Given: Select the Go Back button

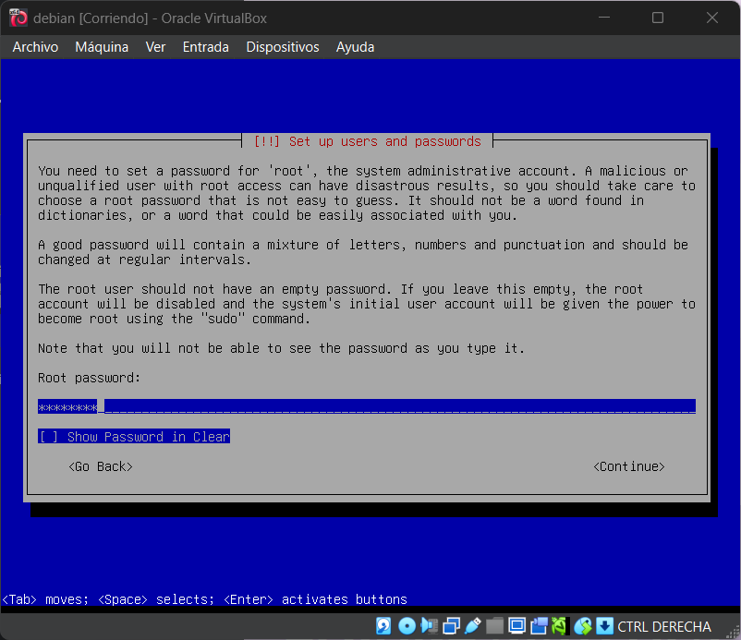Looking at the screenshot, I should pyautogui.click(x=101, y=466).
